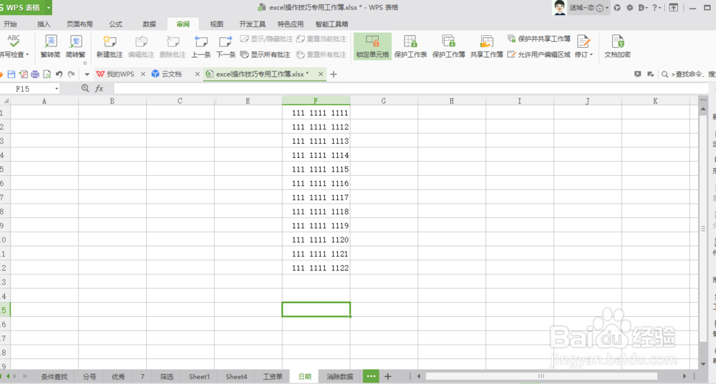The height and width of the screenshot is (384, 716).
Task: Switch to the 插入 ribbon tab
Action: point(44,24)
